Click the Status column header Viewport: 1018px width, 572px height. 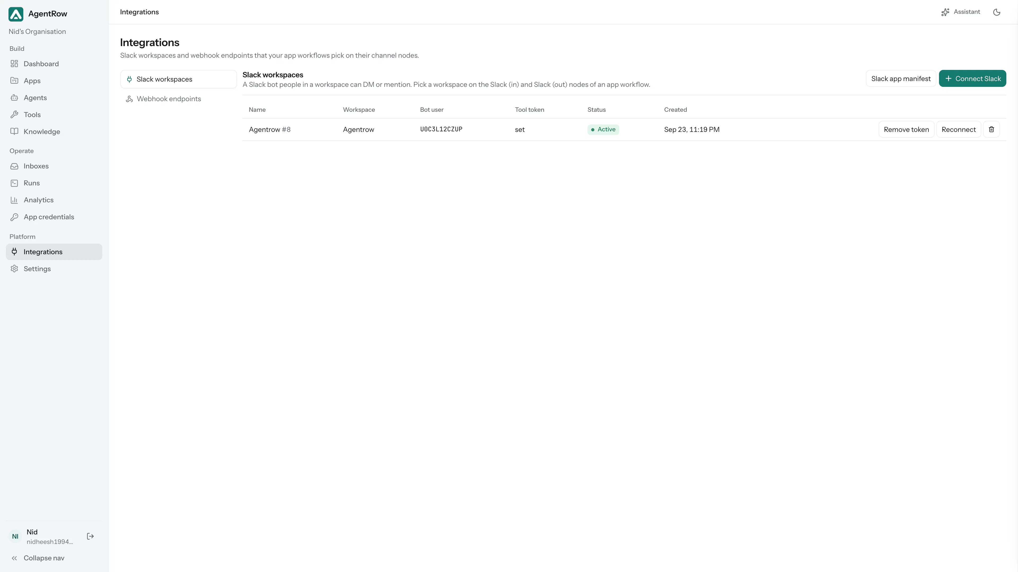coord(596,110)
